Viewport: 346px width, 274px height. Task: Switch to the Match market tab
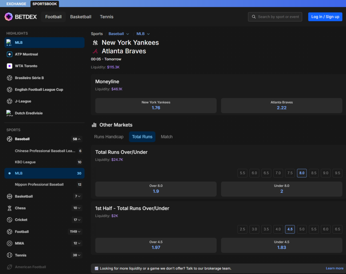[x=167, y=137]
